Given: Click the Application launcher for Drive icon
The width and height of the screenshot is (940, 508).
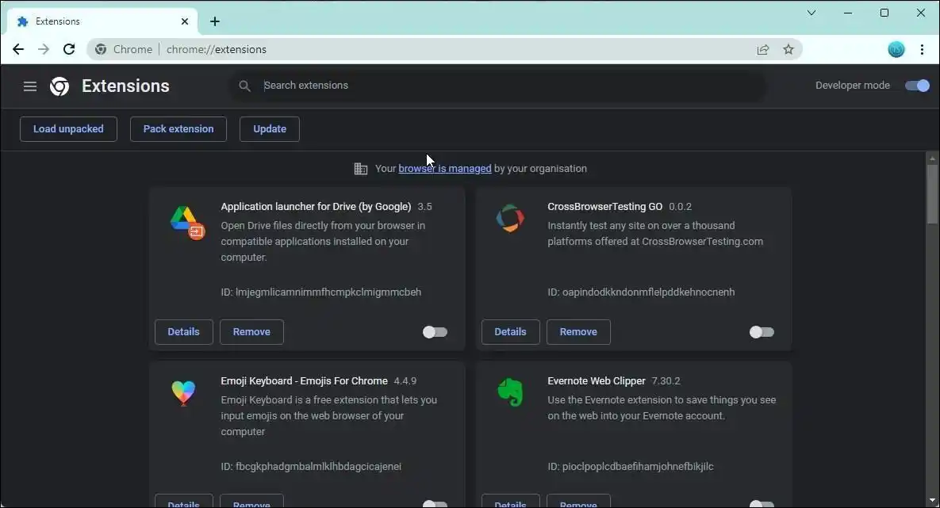Looking at the screenshot, I should pos(187,222).
